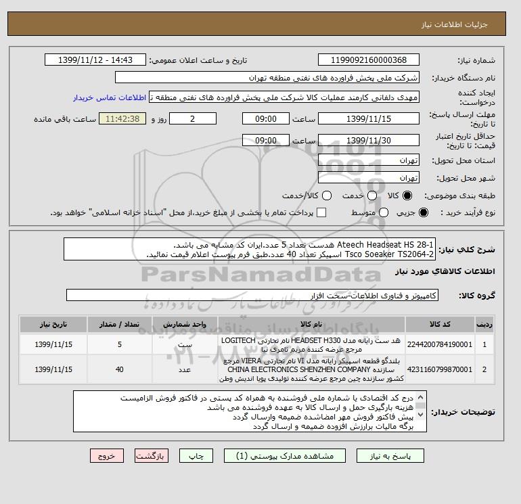Click the price validity date 1399/11/30 field

pos(369,140)
